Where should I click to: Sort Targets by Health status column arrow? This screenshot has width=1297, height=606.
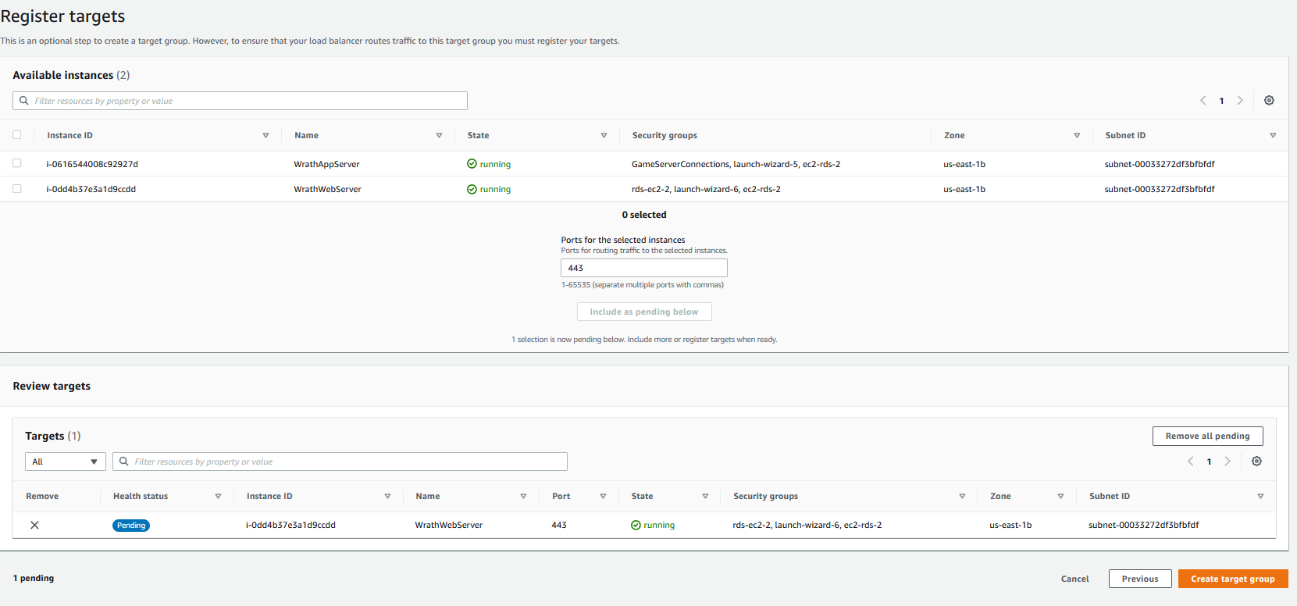click(218, 497)
